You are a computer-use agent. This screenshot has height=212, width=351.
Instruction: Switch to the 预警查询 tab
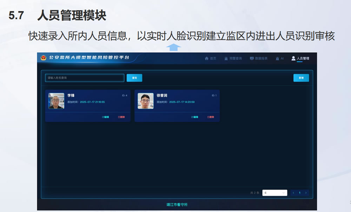233,58
